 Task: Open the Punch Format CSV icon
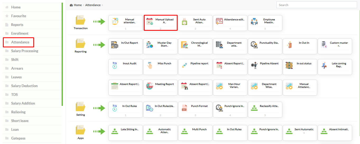pos(184,108)
